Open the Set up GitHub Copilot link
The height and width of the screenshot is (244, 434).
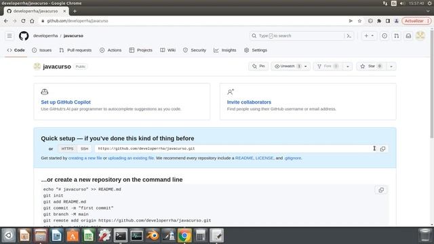point(66,102)
